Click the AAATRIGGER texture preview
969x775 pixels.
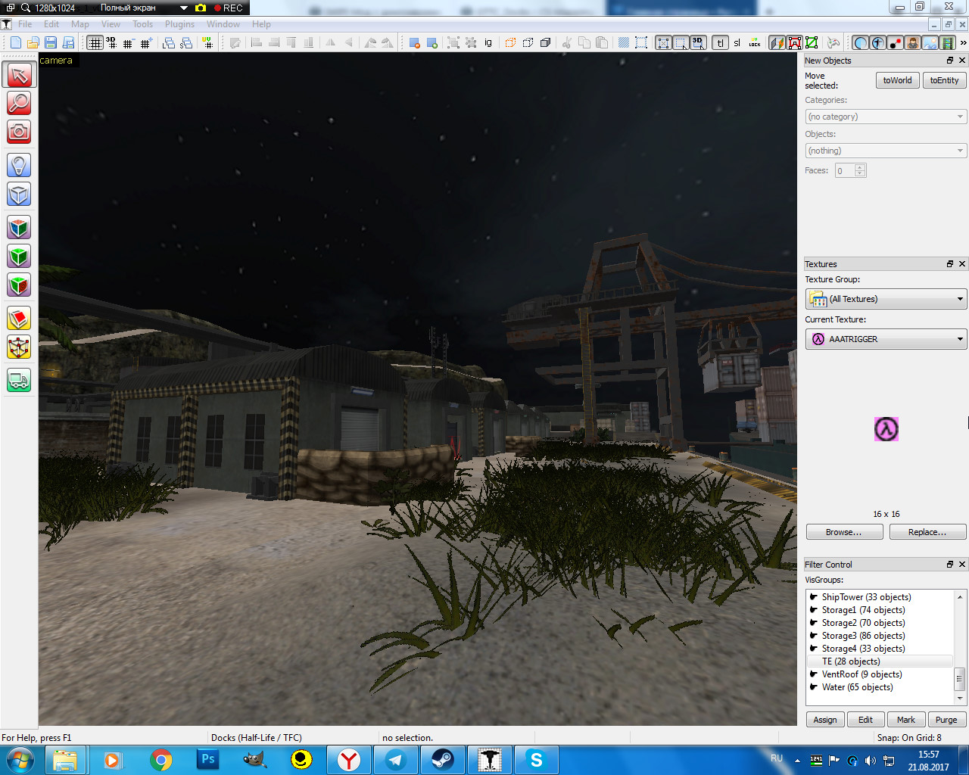[x=886, y=429]
